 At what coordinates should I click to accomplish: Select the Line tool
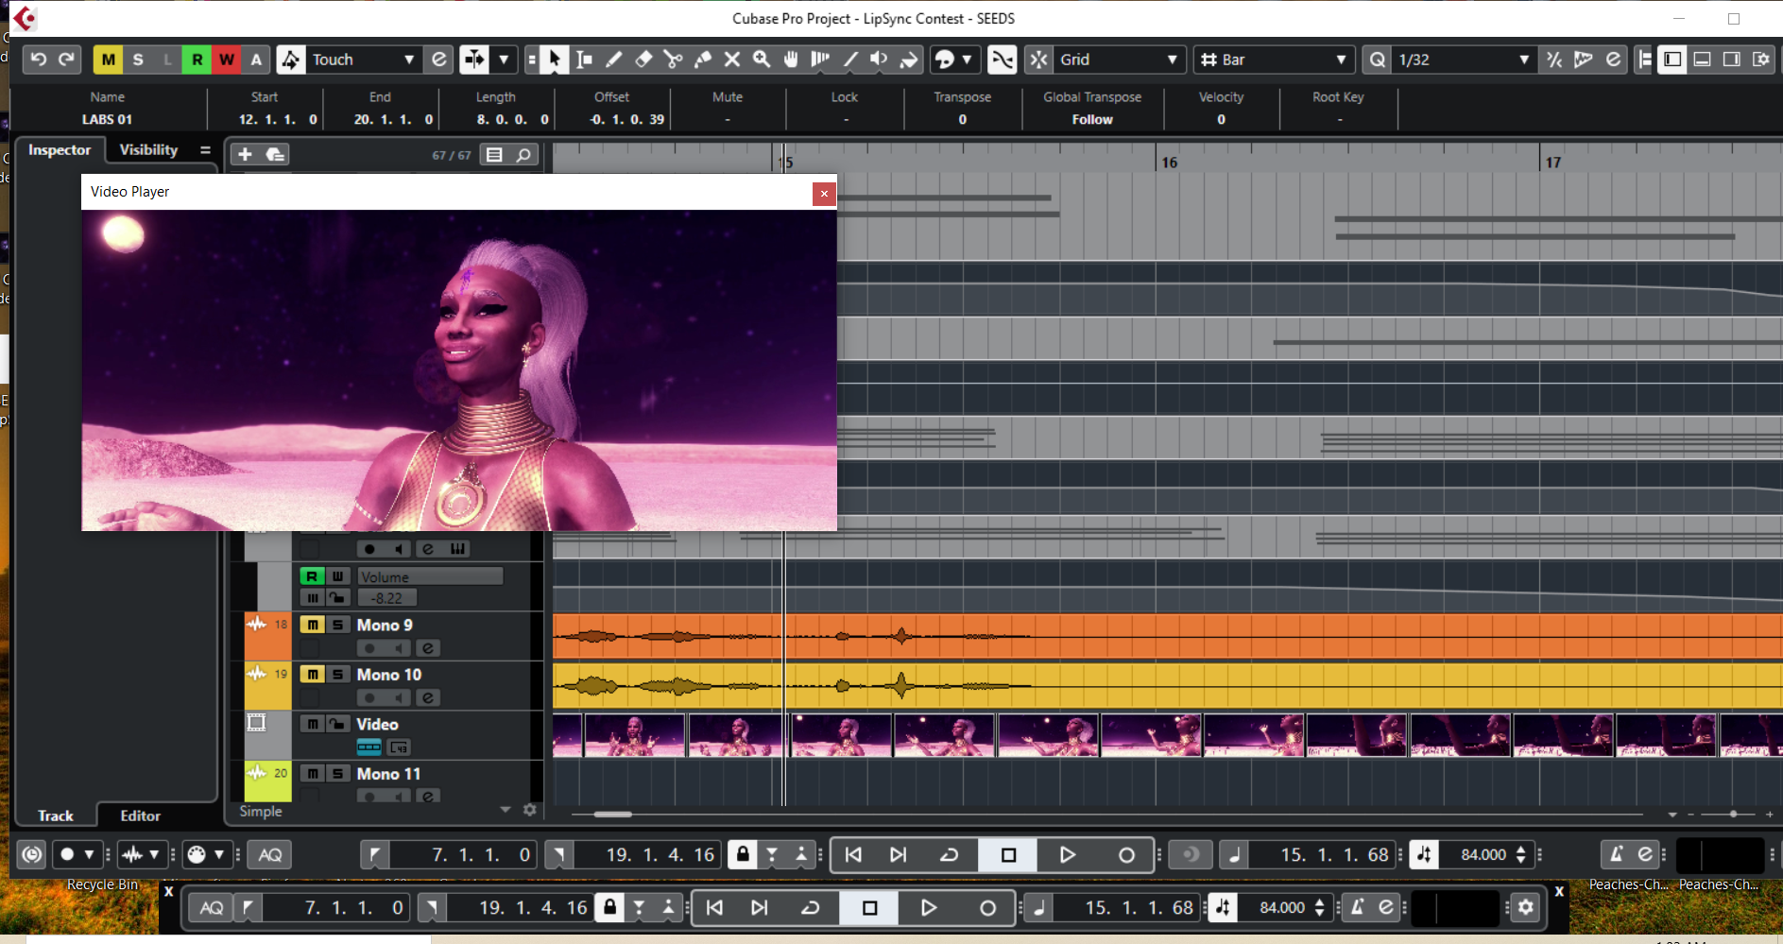click(849, 60)
